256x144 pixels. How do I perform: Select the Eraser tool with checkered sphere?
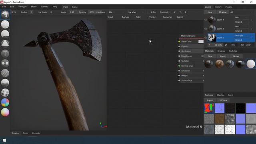pyautogui.click(x=5, y=24)
